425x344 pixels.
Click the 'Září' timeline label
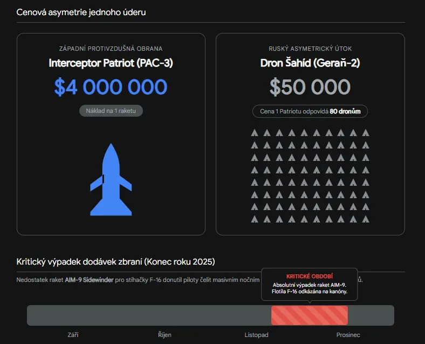73,335
